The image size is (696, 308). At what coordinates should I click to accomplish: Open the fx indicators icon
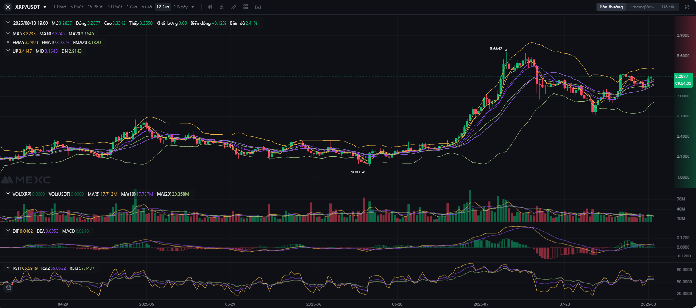coord(222,7)
